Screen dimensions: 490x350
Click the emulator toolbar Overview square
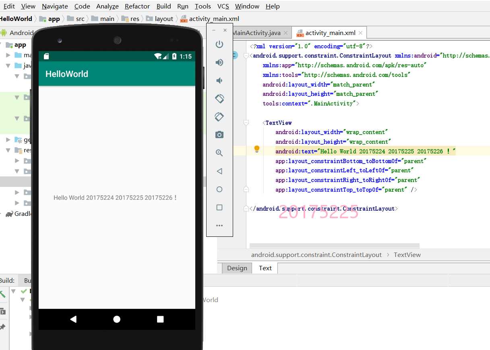coord(219,207)
